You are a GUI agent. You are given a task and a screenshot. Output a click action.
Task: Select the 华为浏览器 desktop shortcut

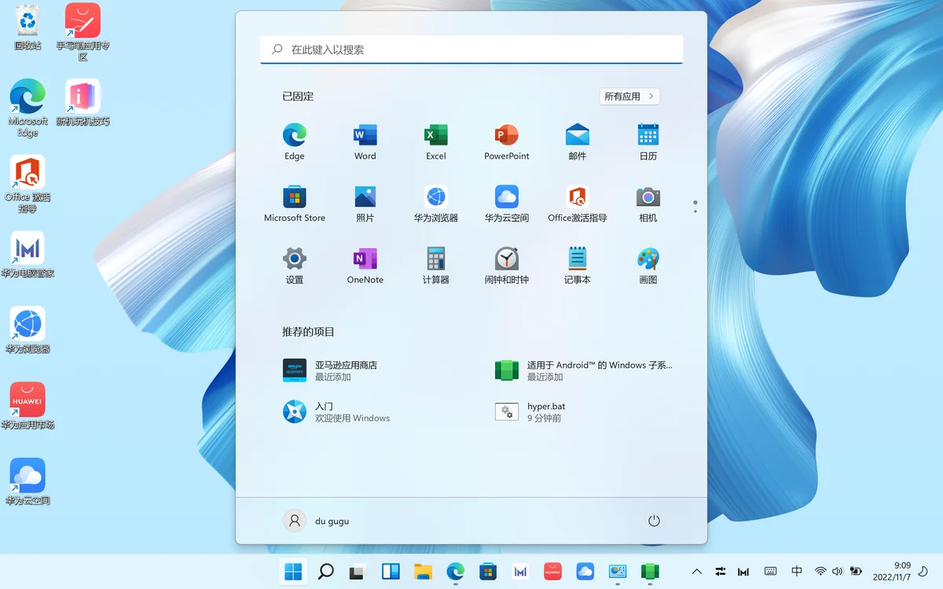pos(28,330)
